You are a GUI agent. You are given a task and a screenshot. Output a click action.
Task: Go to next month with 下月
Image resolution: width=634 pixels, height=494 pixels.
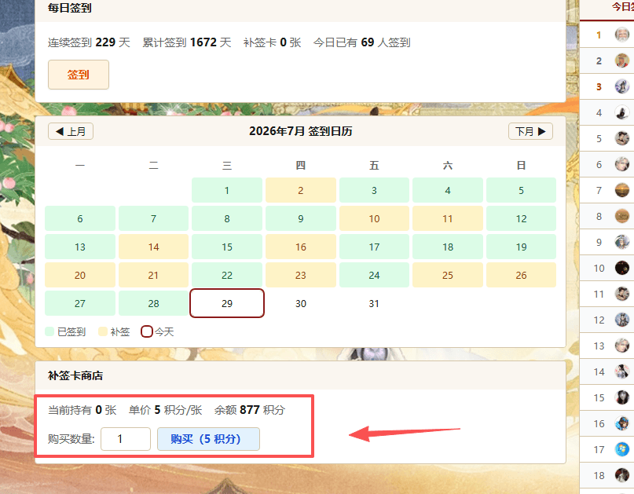530,131
